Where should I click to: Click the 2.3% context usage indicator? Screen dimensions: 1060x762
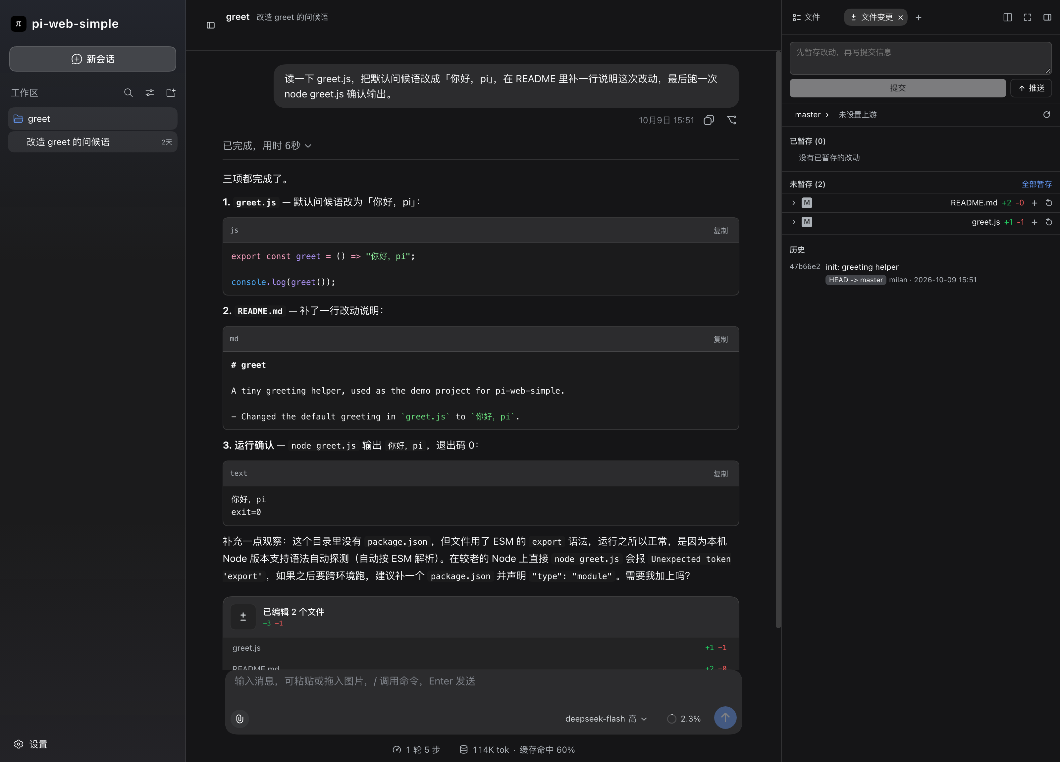pyautogui.click(x=684, y=719)
